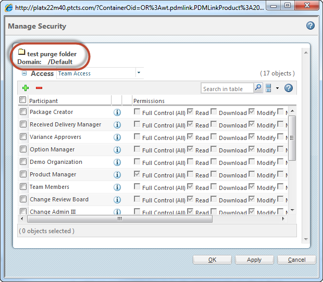Click table vertical scrollbar thumb
The width and height of the screenshot is (323, 282).
pos(292,138)
